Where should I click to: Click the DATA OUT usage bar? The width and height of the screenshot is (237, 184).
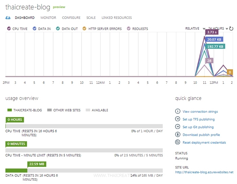click(84, 170)
